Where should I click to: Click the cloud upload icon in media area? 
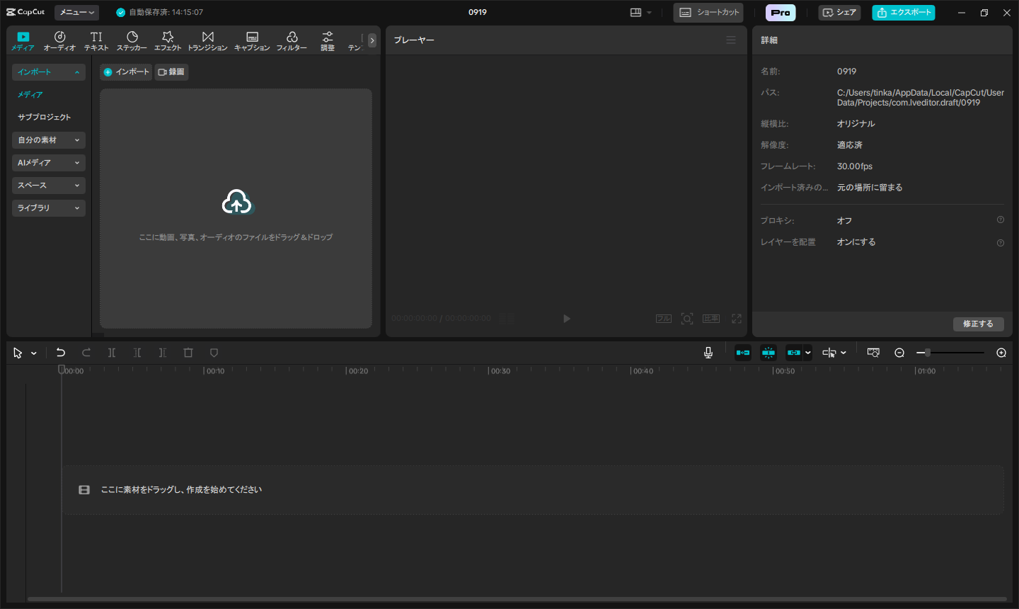point(236,203)
